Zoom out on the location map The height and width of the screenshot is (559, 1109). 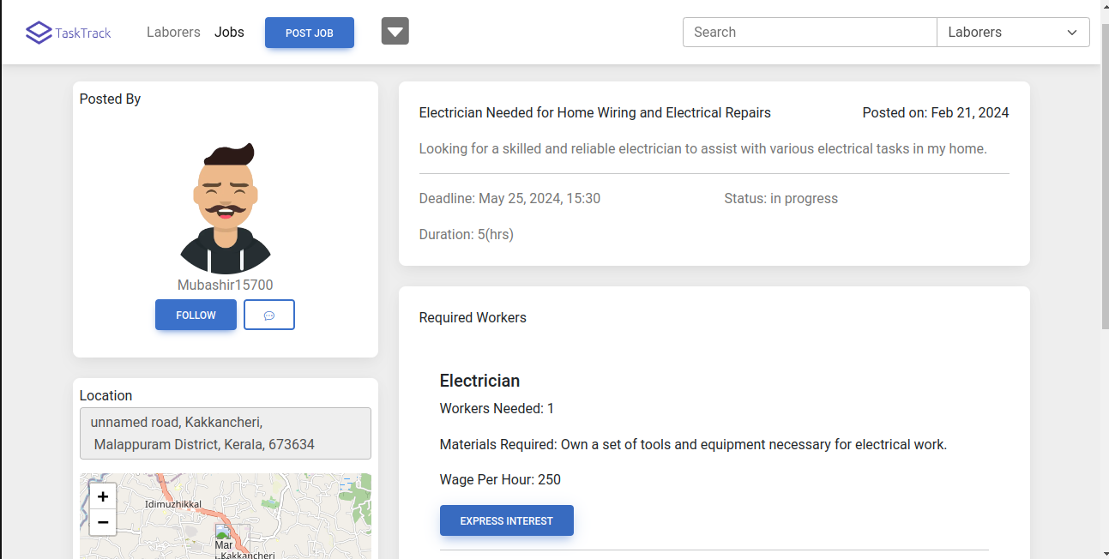[103, 522]
